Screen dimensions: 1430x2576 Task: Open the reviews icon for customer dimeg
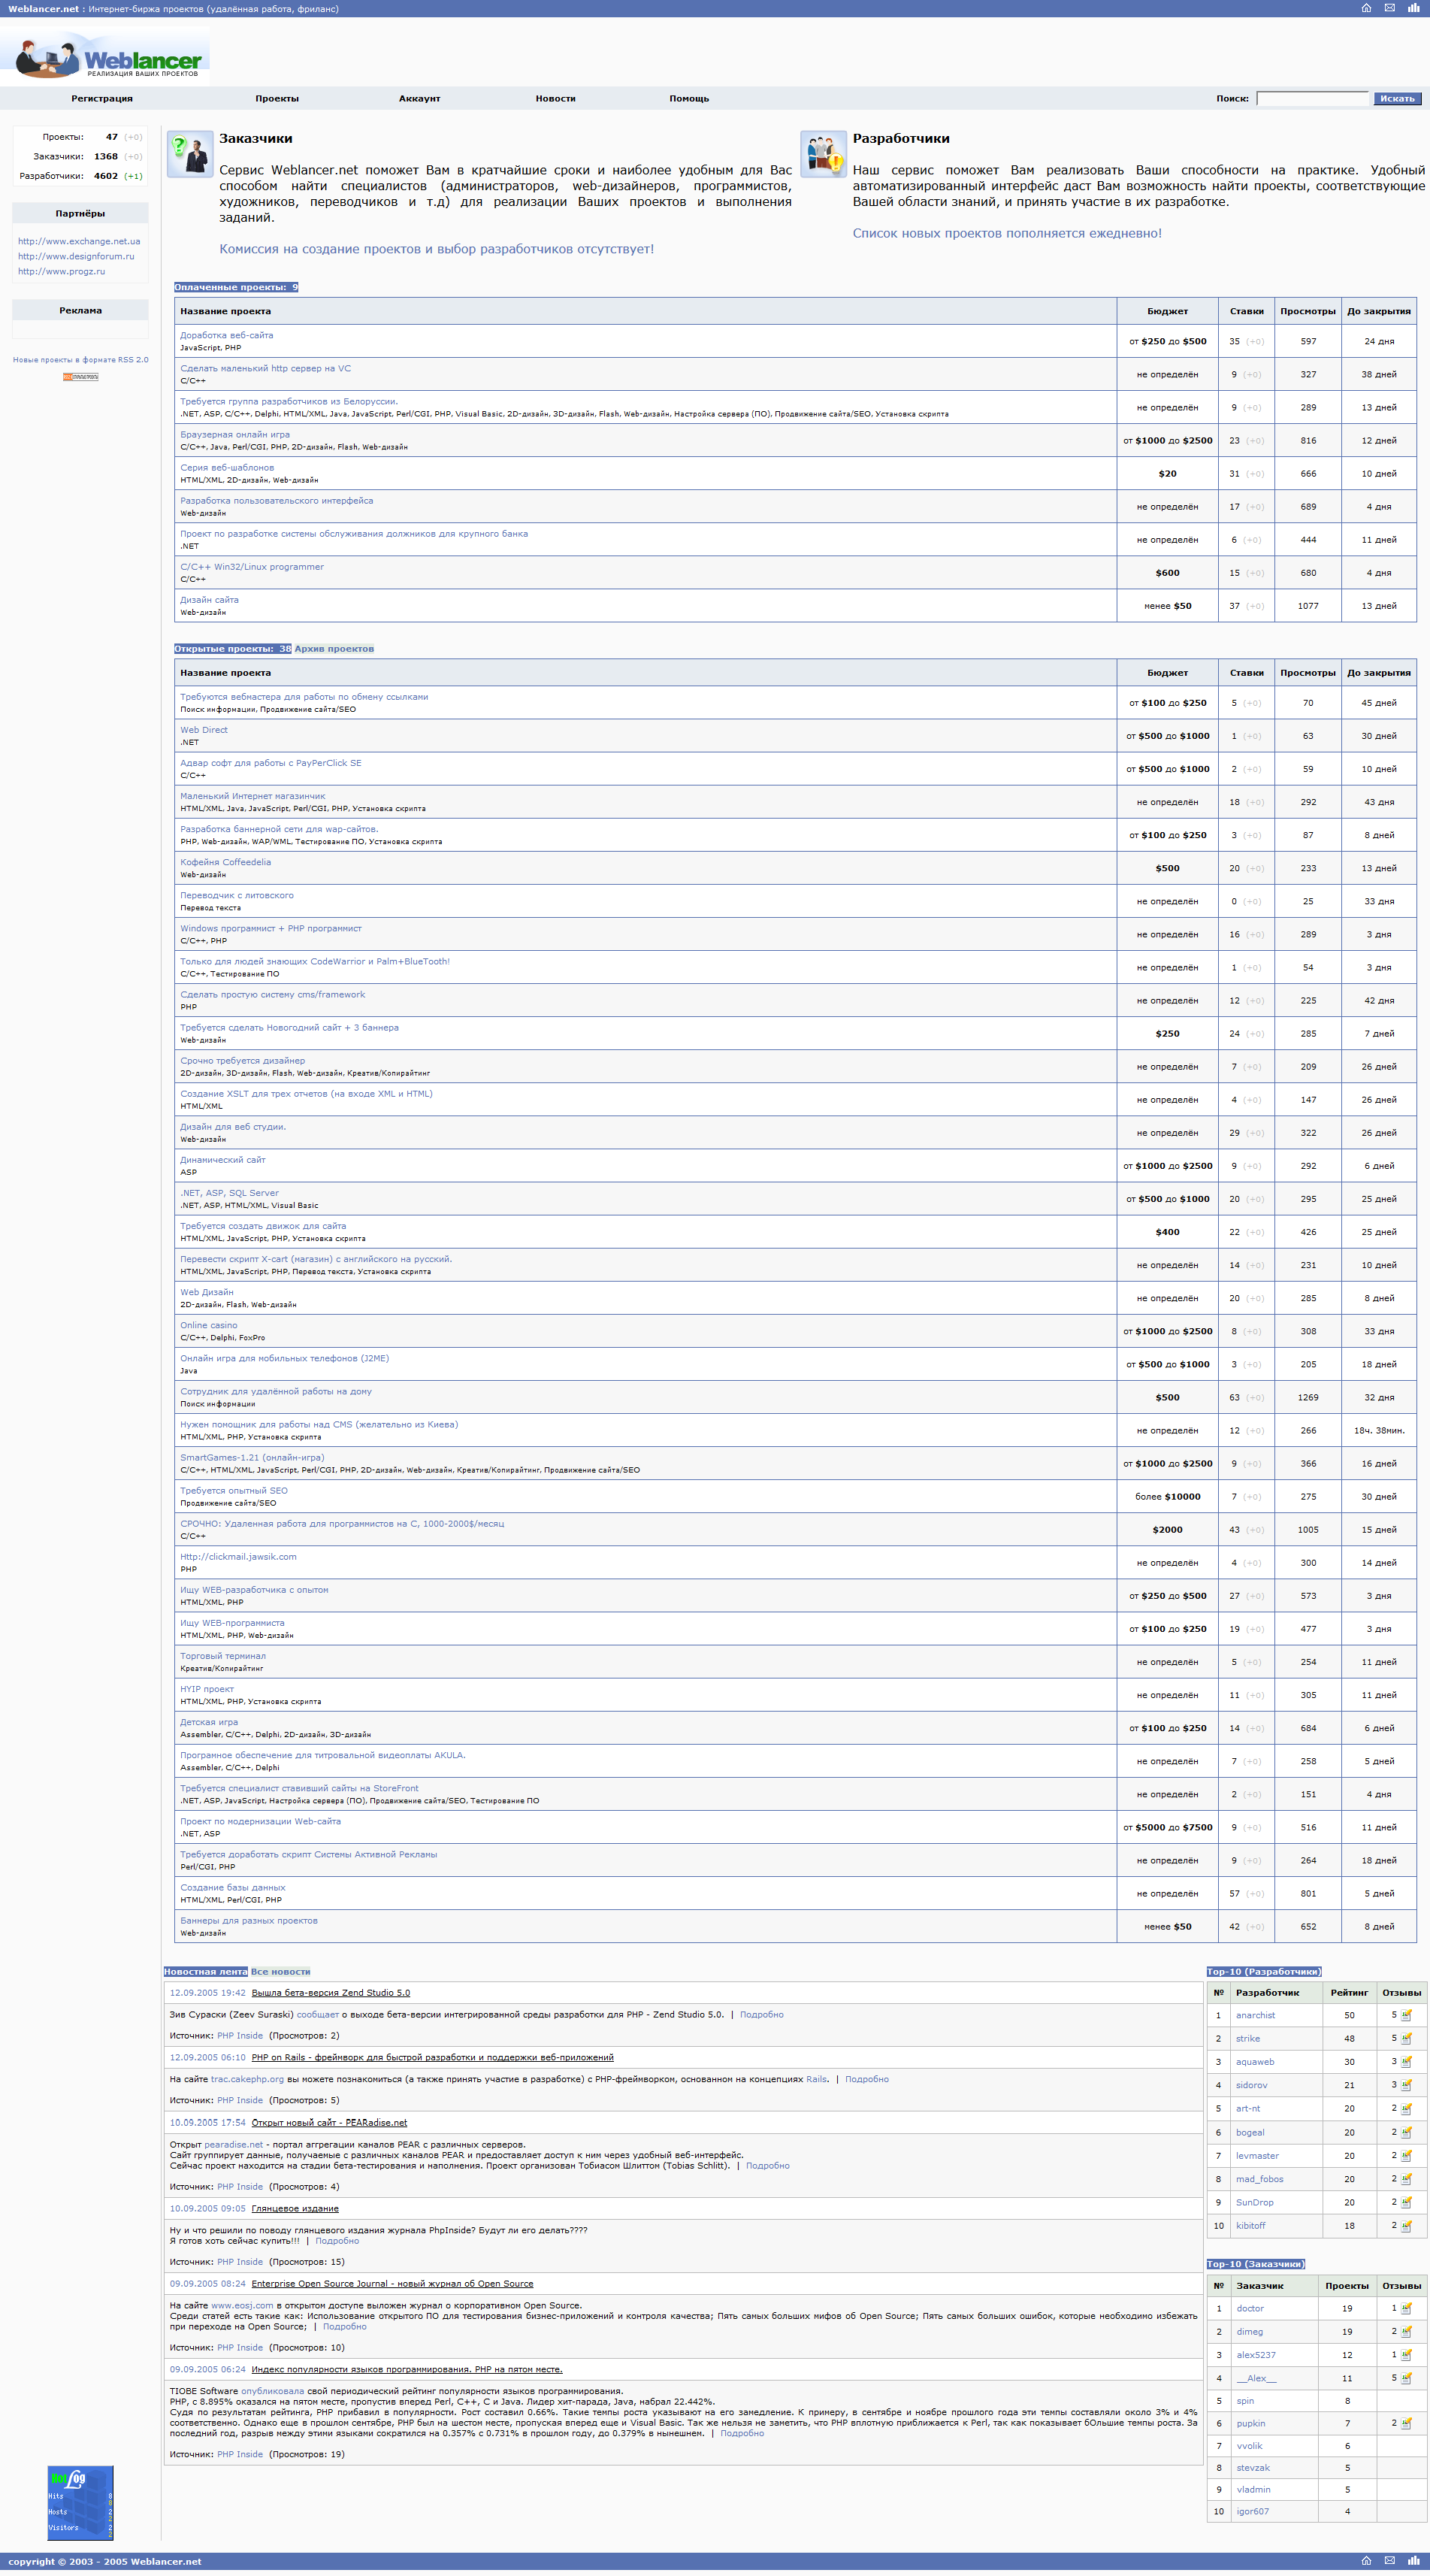point(1406,2331)
